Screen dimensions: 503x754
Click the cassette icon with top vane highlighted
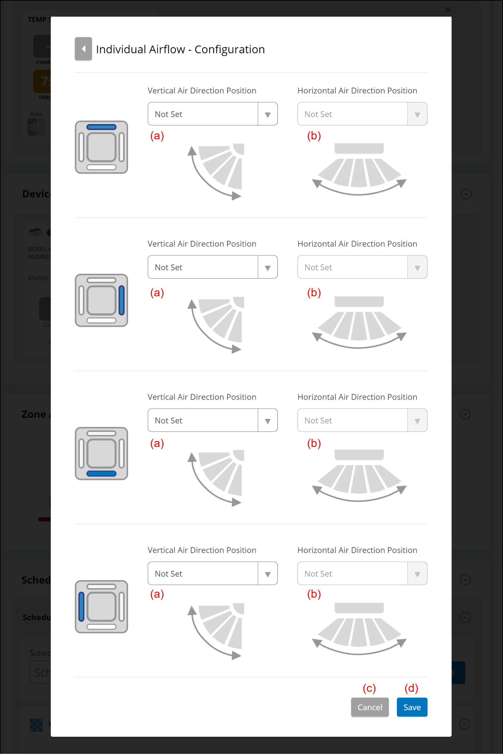point(101,147)
